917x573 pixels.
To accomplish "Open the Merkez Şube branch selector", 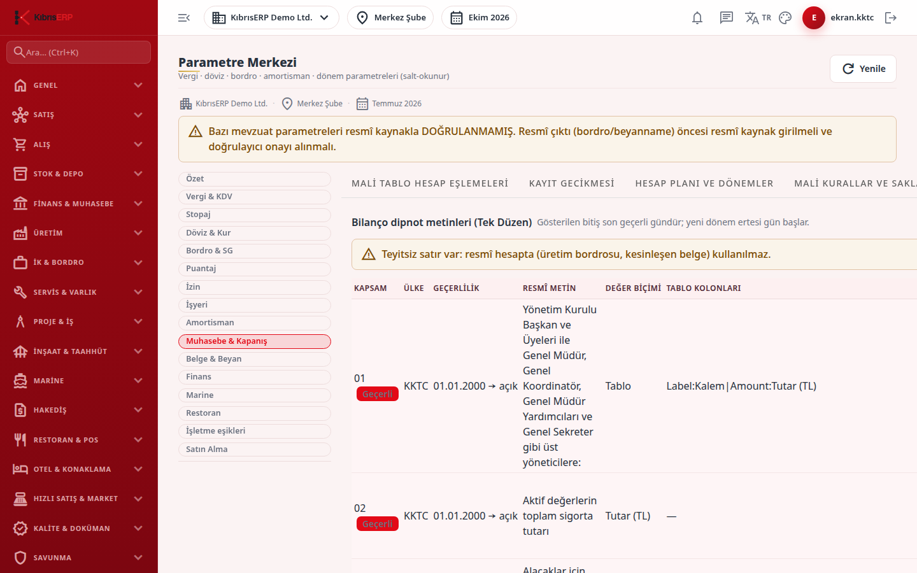I will click(x=390, y=18).
